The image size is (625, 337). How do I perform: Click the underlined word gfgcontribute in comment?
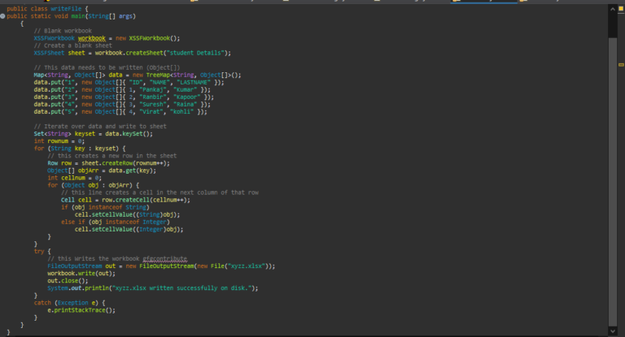pyautogui.click(x=165, y=258)
